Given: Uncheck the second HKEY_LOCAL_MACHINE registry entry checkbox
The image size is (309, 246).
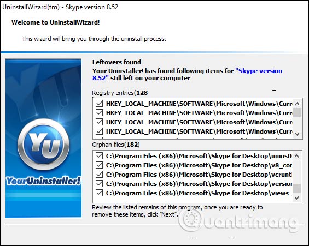Looking at the screenshot, I should [99, 113].
